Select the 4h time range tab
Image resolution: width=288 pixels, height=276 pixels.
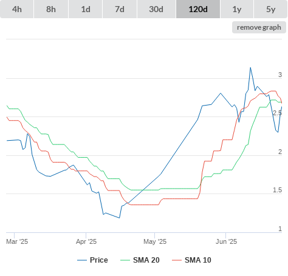[17, 9]
